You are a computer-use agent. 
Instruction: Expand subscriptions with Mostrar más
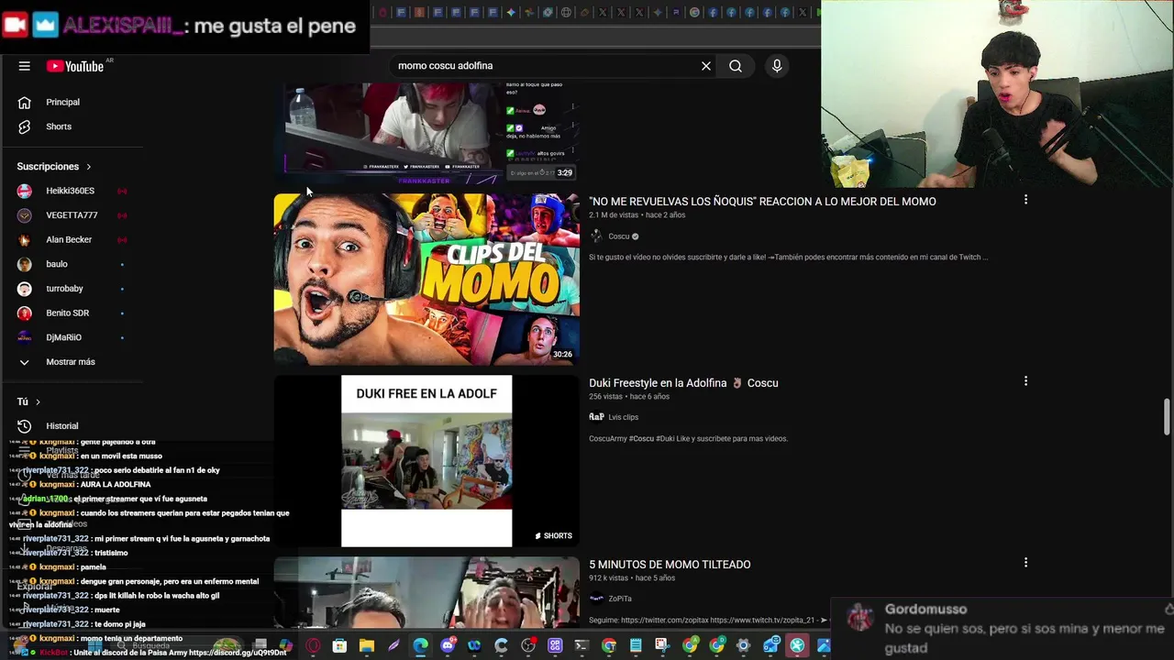pyautogui.click(x=72, y=362)
